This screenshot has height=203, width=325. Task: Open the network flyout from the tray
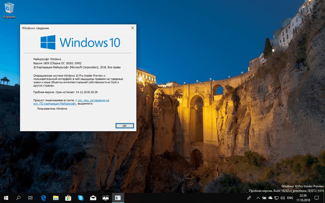(276, 198)
